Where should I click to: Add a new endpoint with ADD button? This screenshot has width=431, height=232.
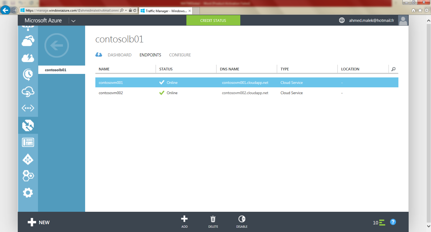pyautogui.click(x=185, y=222)
